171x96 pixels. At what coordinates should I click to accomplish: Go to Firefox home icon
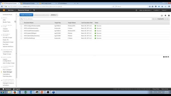162,6
